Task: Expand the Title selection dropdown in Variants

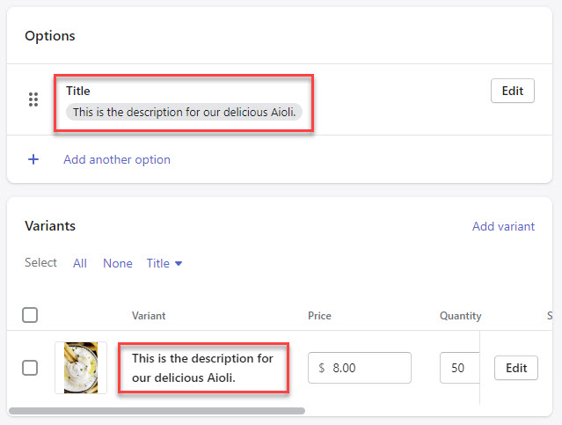Action: (164, 263)
